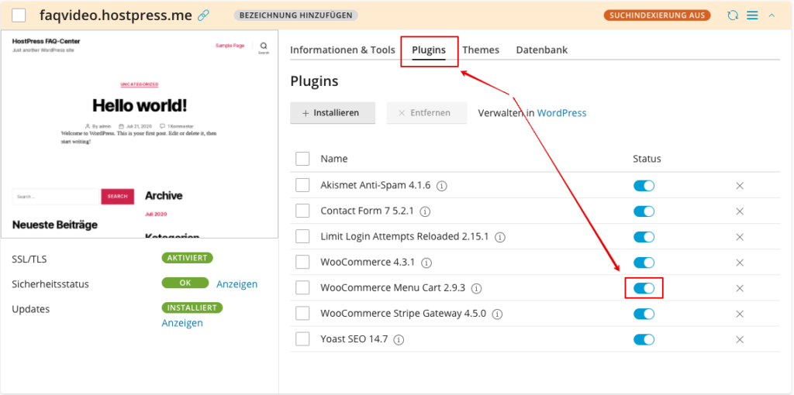Click info icon for WooCommerce 4.3.1
This screenshot has width=794, height=395.
pyautogui.click(x=426, y=263)
